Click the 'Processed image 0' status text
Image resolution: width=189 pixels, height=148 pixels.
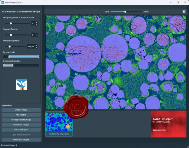pos(9,145)
